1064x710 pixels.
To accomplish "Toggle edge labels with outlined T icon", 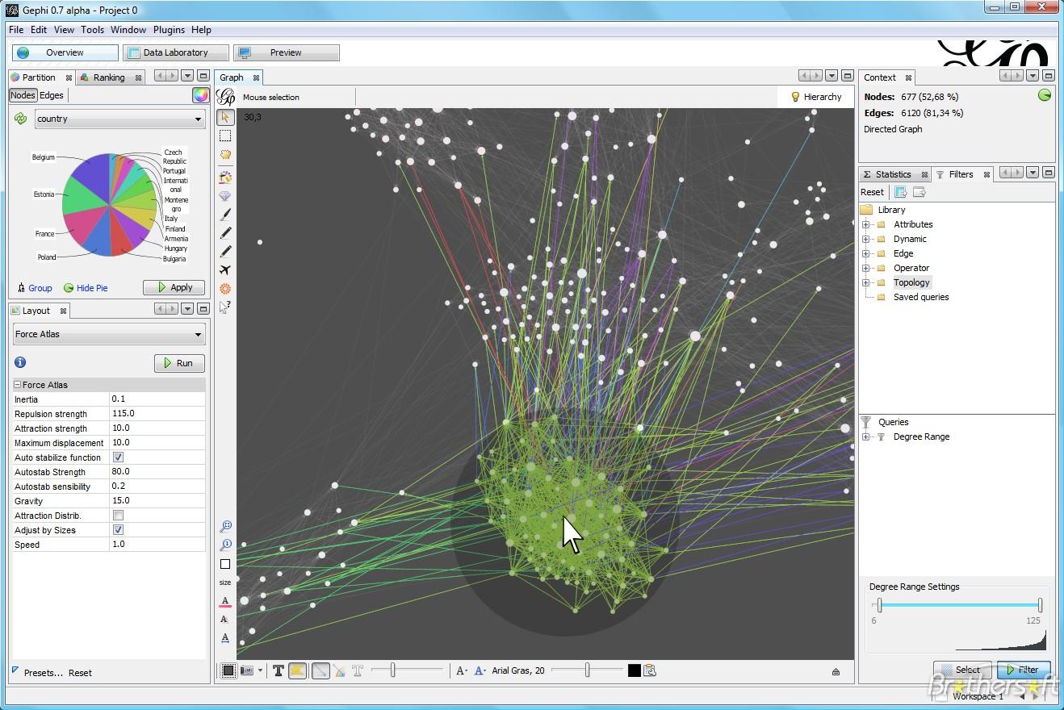I will pyautogui.click(x=358, y=670).
